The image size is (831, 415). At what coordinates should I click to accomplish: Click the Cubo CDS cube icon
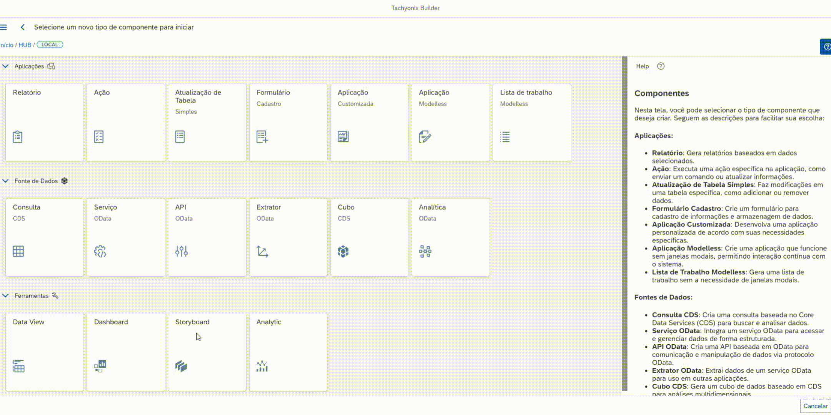[x=343, y=251]
